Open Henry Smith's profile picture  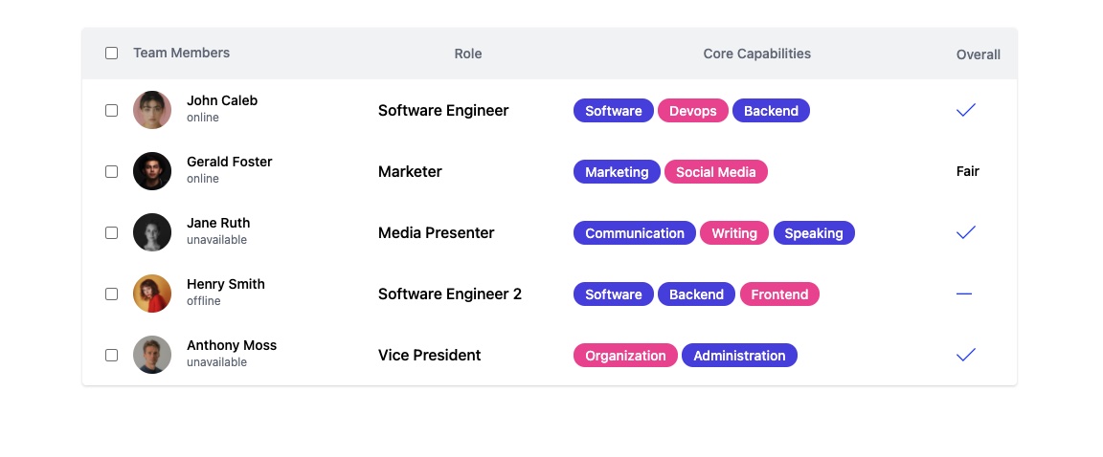(x=152, y=294)
